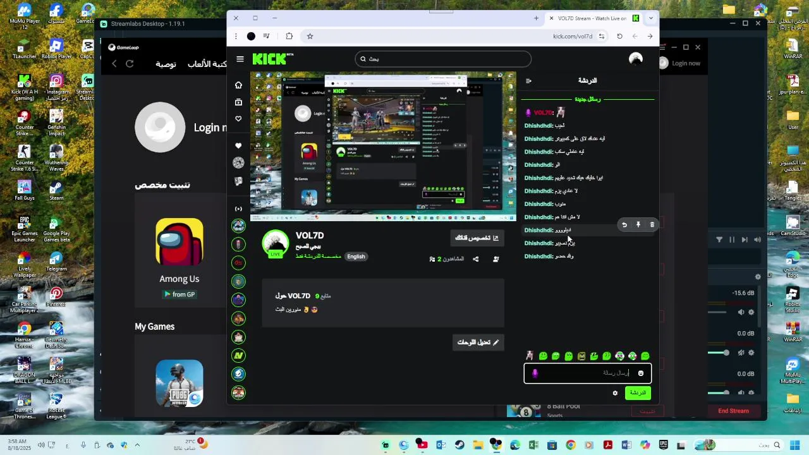This screenshot has width=809, height=455.
Task: Click the English language tag
Action: click(x=356, y=257)
